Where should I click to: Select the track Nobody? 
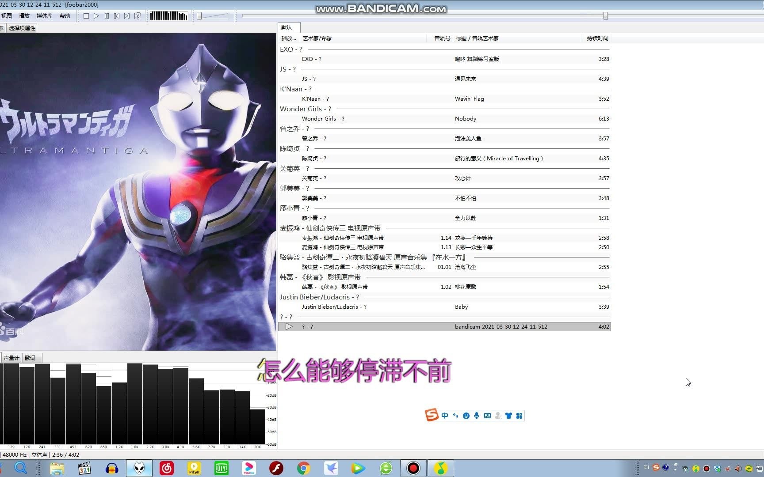click(x=444, y=119)
